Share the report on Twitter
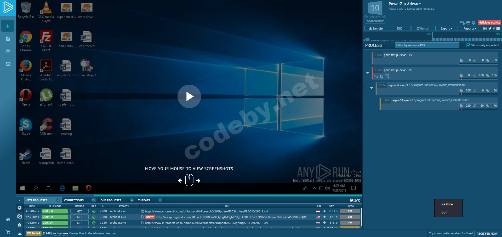Image resolution: width=502 pixels, height=237 pixels. [x=490, y=28]
